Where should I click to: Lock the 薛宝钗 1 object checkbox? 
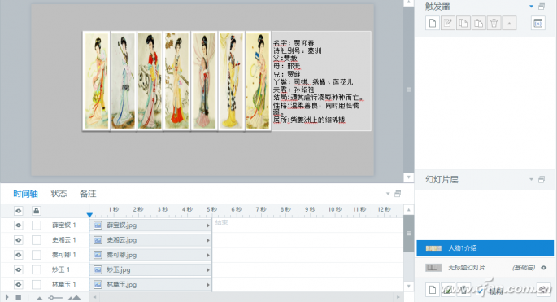(x=37, y=225)
